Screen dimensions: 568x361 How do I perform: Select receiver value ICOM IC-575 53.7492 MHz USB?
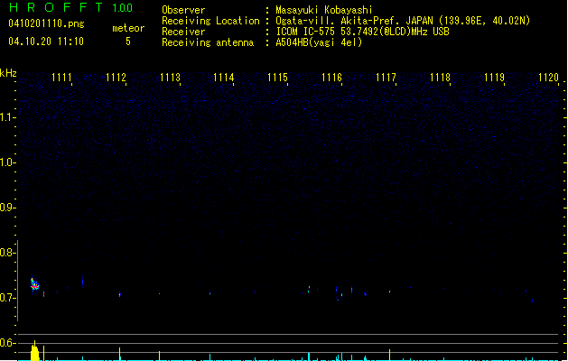click(x=362, y=32)
